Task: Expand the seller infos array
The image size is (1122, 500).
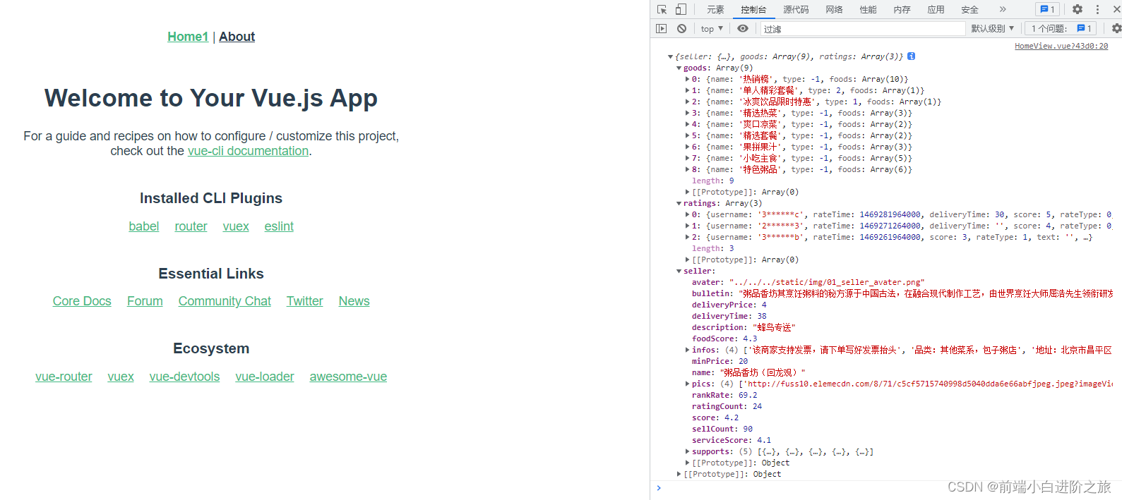Action: click(688, 350)
